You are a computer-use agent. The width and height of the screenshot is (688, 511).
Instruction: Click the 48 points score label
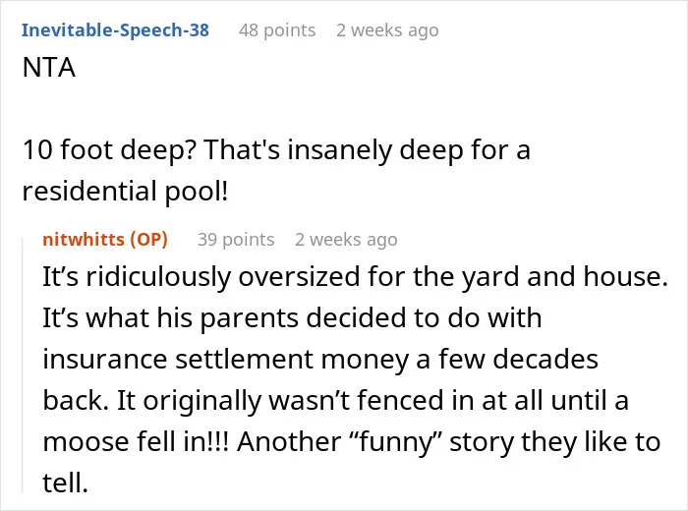click(x=277, y=30)
